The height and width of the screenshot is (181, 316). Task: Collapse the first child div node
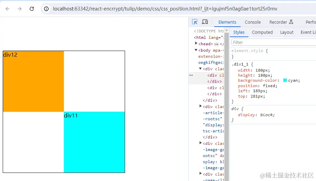pos(200,69)
